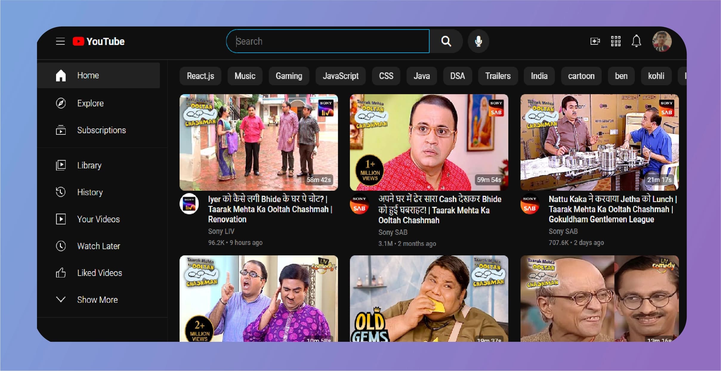Open Sony LIV channel avatar
Viewport: 721px width, 371px height.
(189, 204)
